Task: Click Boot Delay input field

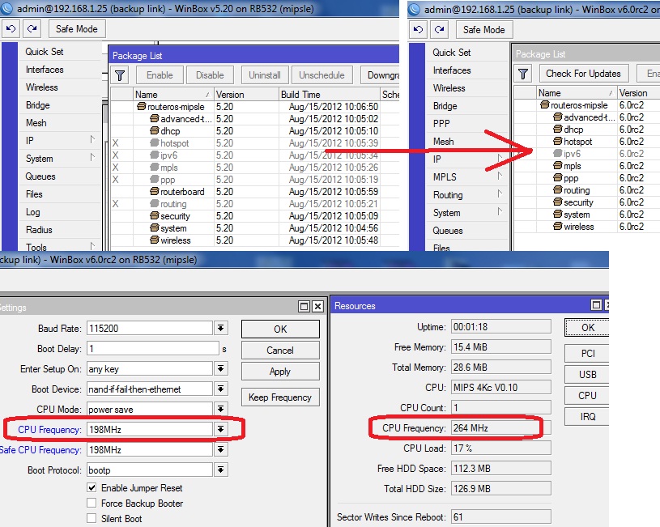Action: 153,349
